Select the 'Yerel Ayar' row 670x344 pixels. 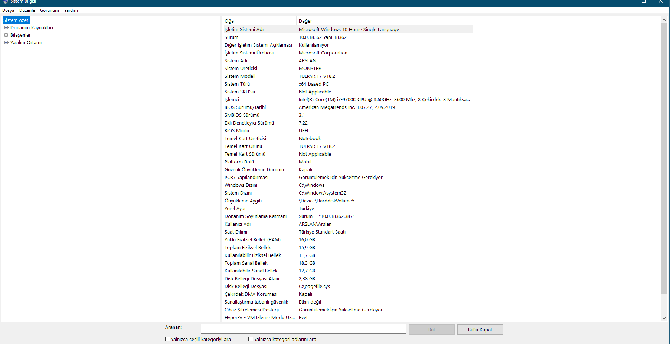(347, 208)
